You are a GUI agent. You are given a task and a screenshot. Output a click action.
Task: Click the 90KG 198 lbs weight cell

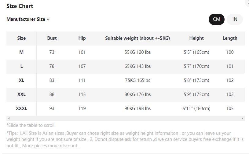coord(137,108)
